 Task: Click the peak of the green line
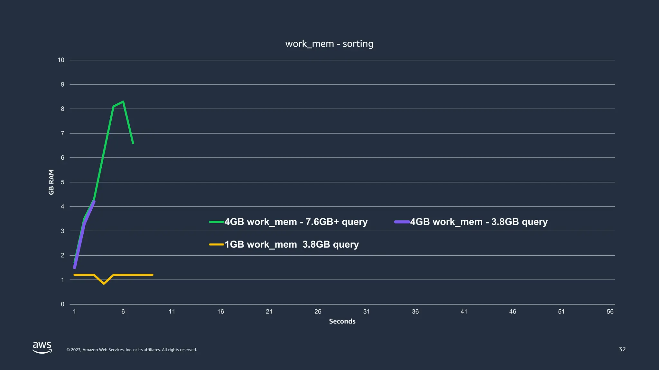click(x=123, y=102)
